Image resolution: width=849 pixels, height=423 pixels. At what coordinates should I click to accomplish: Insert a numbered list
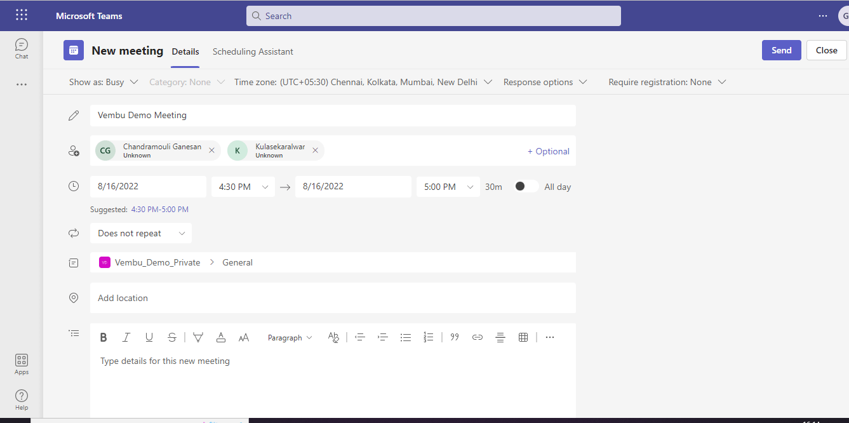(429, 337)
